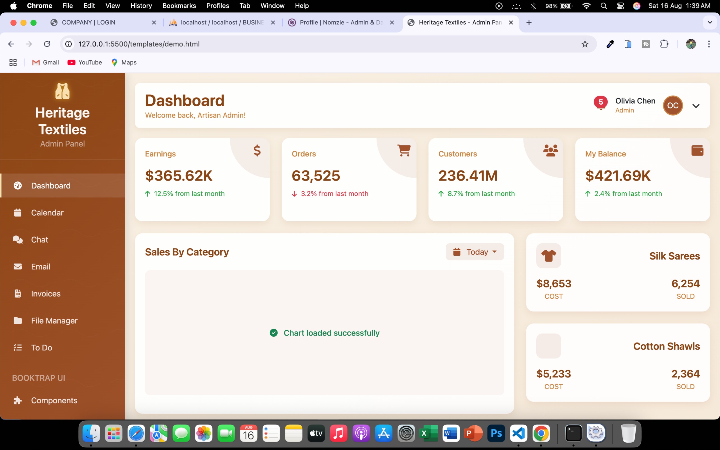Screen dimensions: 720x450
Task: Expand the Today date filter dropdown
Action: [x=474, y=252]
